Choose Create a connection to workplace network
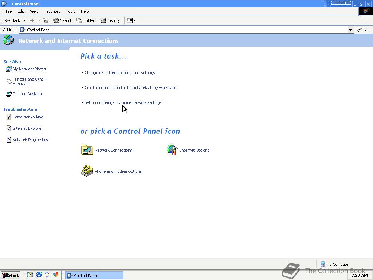Image resolution: width=373 pixels, height=280 pixels. click(x=131, y=87)
